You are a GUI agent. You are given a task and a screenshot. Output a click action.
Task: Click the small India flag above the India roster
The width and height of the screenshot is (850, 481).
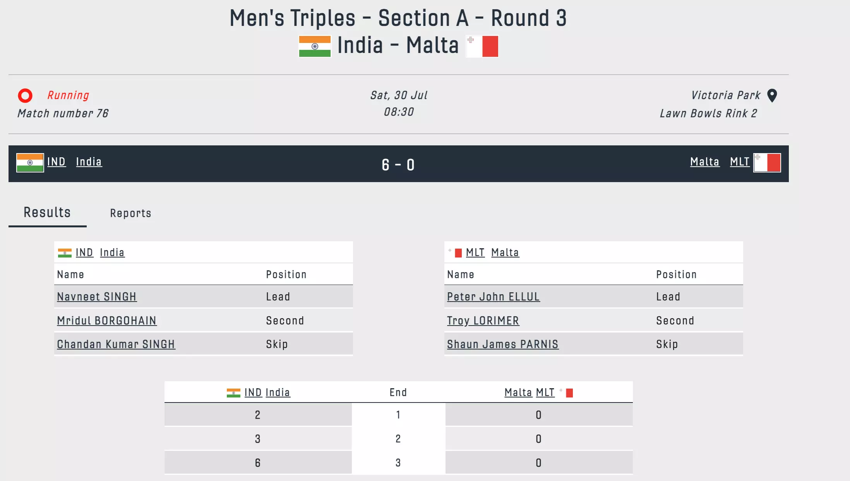tap(65, 253)
